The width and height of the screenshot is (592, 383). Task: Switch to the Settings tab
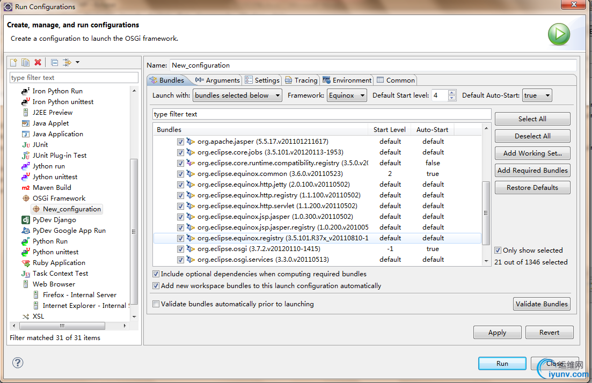tap(262, 80)
